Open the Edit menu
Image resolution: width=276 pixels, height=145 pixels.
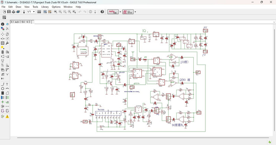[10, 7]
